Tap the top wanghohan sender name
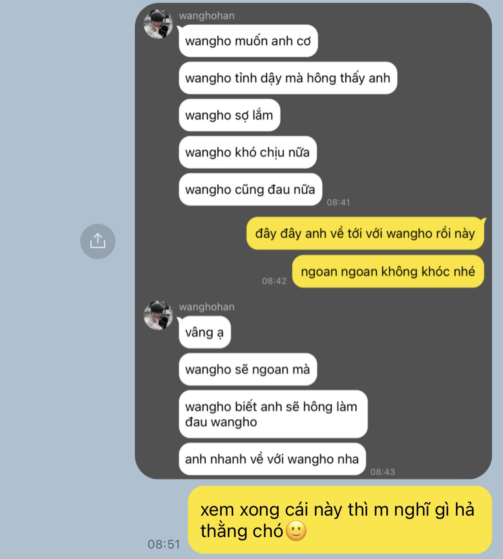The height and width of the screenshot is (559, 503). (x=207, y=16)
